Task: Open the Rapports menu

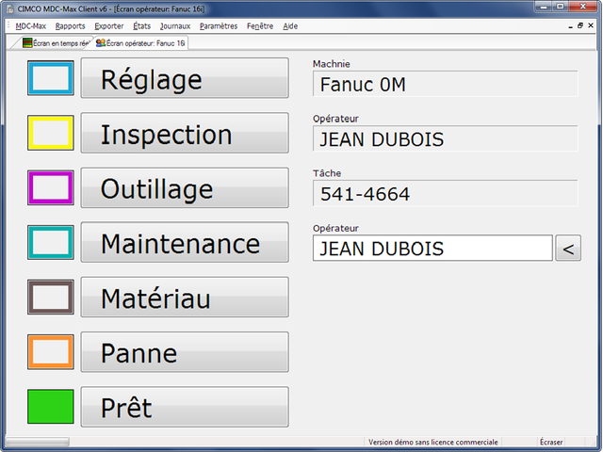Action: [70, 26]
